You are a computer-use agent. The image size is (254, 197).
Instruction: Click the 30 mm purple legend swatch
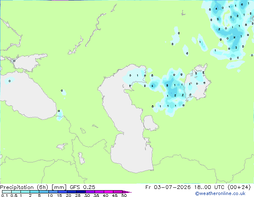click(x=90, y=192)
